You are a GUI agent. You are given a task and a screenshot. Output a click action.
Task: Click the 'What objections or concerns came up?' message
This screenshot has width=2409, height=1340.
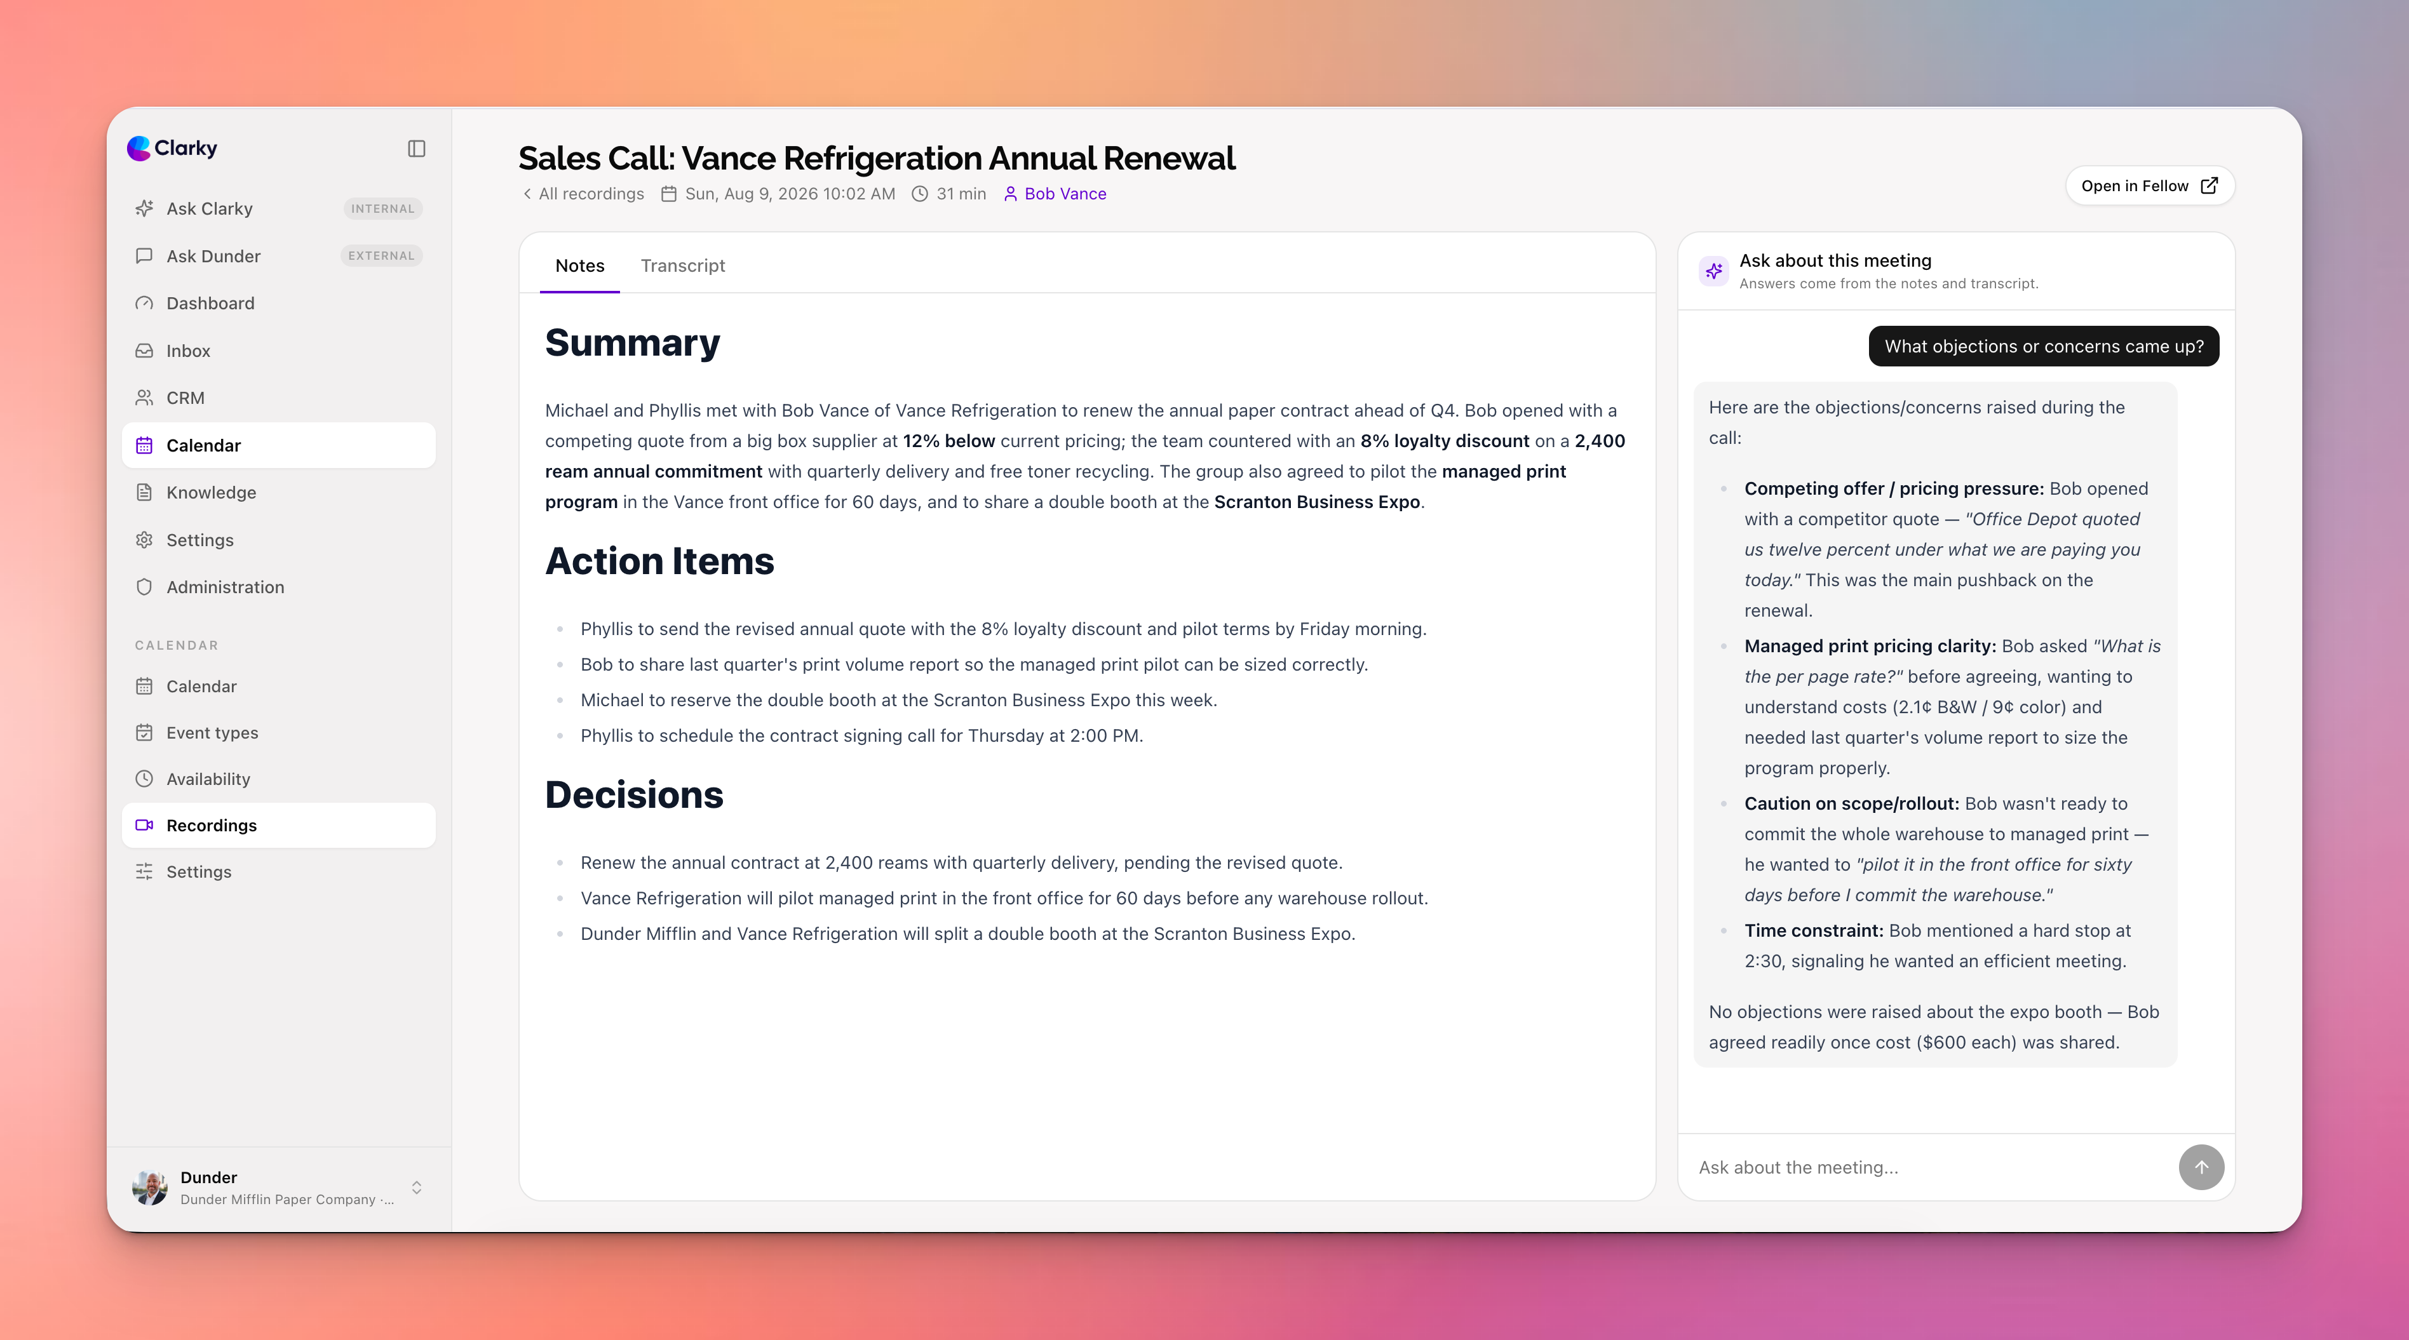pos(2043,346)
